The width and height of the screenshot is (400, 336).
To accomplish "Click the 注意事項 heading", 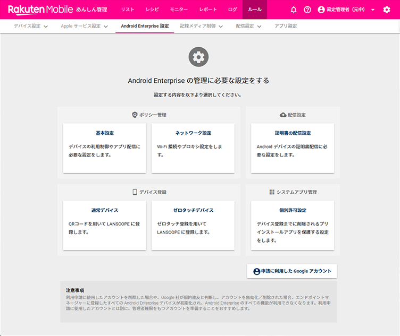I will (75, 290).
